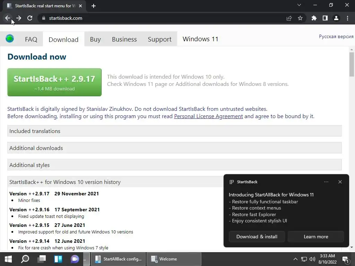The height and width of the screenshot is (266, 355).
Task: Download StartIsBack++ 2.9.17 green button
Action: [54, 82]
